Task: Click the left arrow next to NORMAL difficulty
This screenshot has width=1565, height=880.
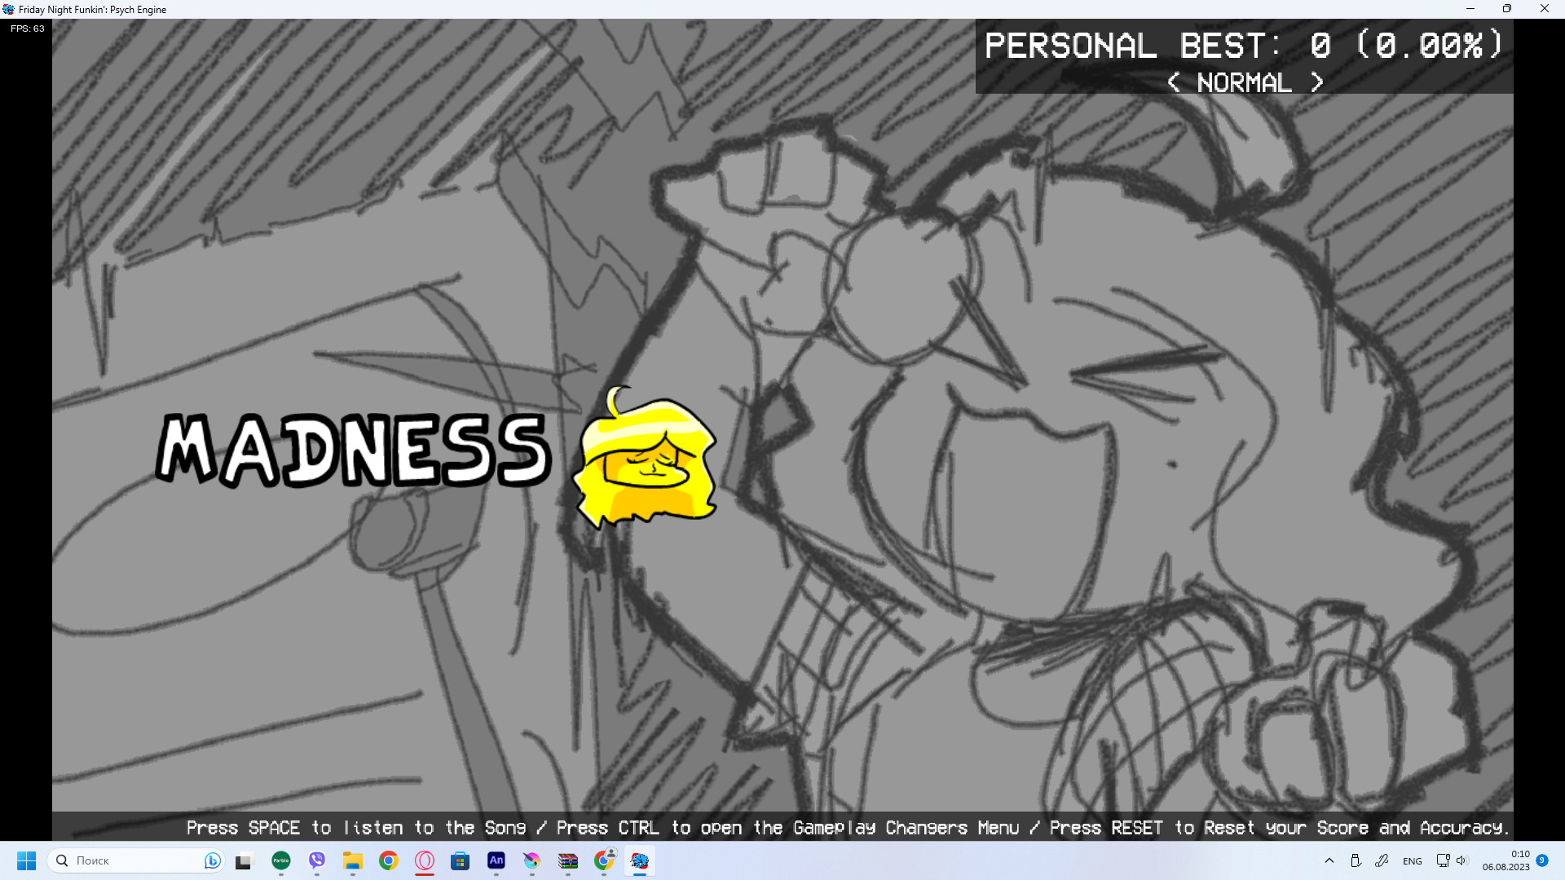Action: pyautogui.click(x=1174, y=82)
